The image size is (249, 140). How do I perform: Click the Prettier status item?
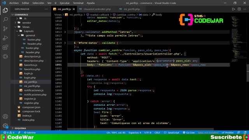click(228, 133)
